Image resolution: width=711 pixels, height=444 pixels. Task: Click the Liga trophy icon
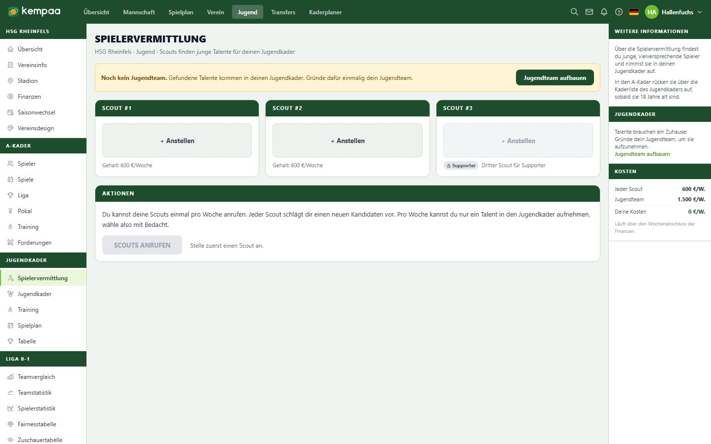pyautogui.click(x=10, y=195)
